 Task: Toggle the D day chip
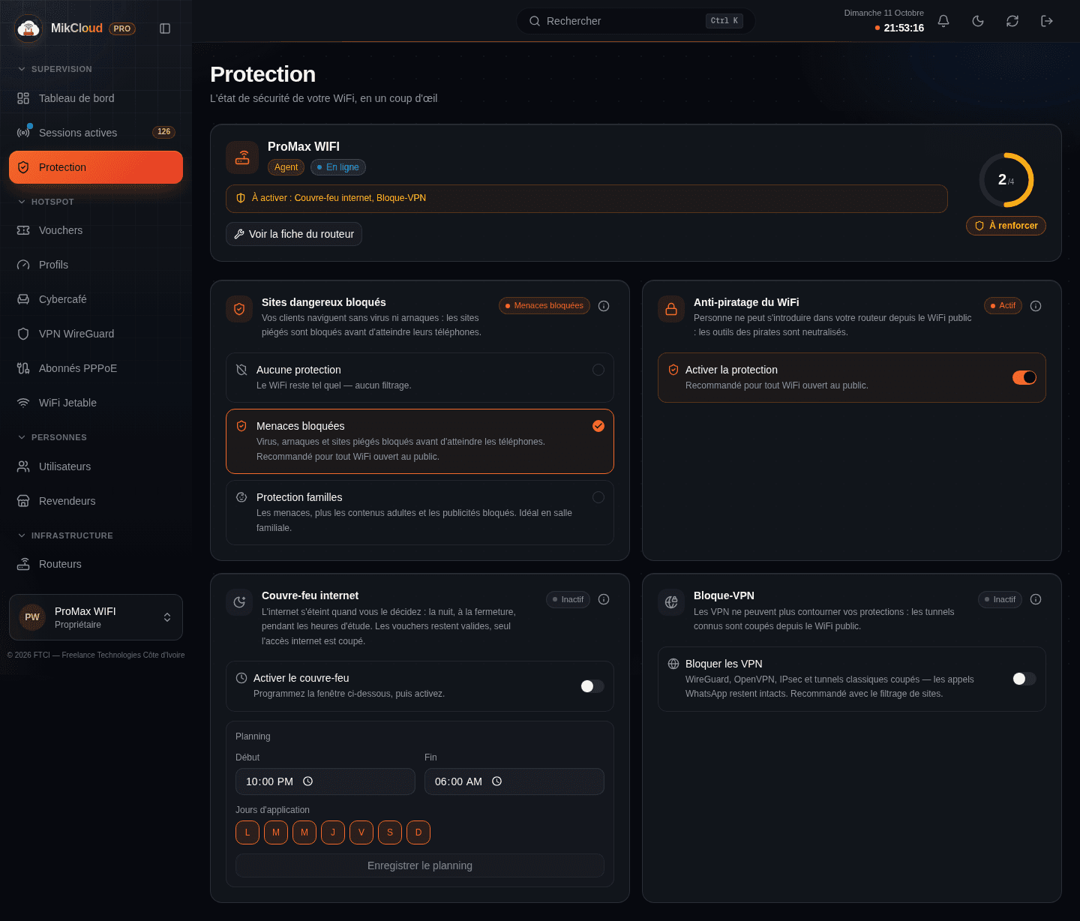pos(418,832)
